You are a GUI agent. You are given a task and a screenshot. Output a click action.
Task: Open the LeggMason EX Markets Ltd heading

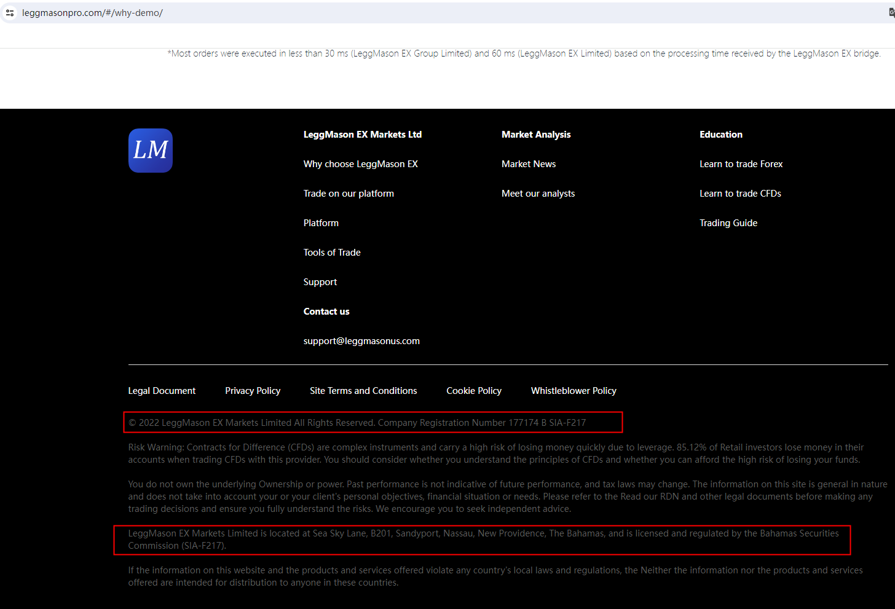(363, 135)
